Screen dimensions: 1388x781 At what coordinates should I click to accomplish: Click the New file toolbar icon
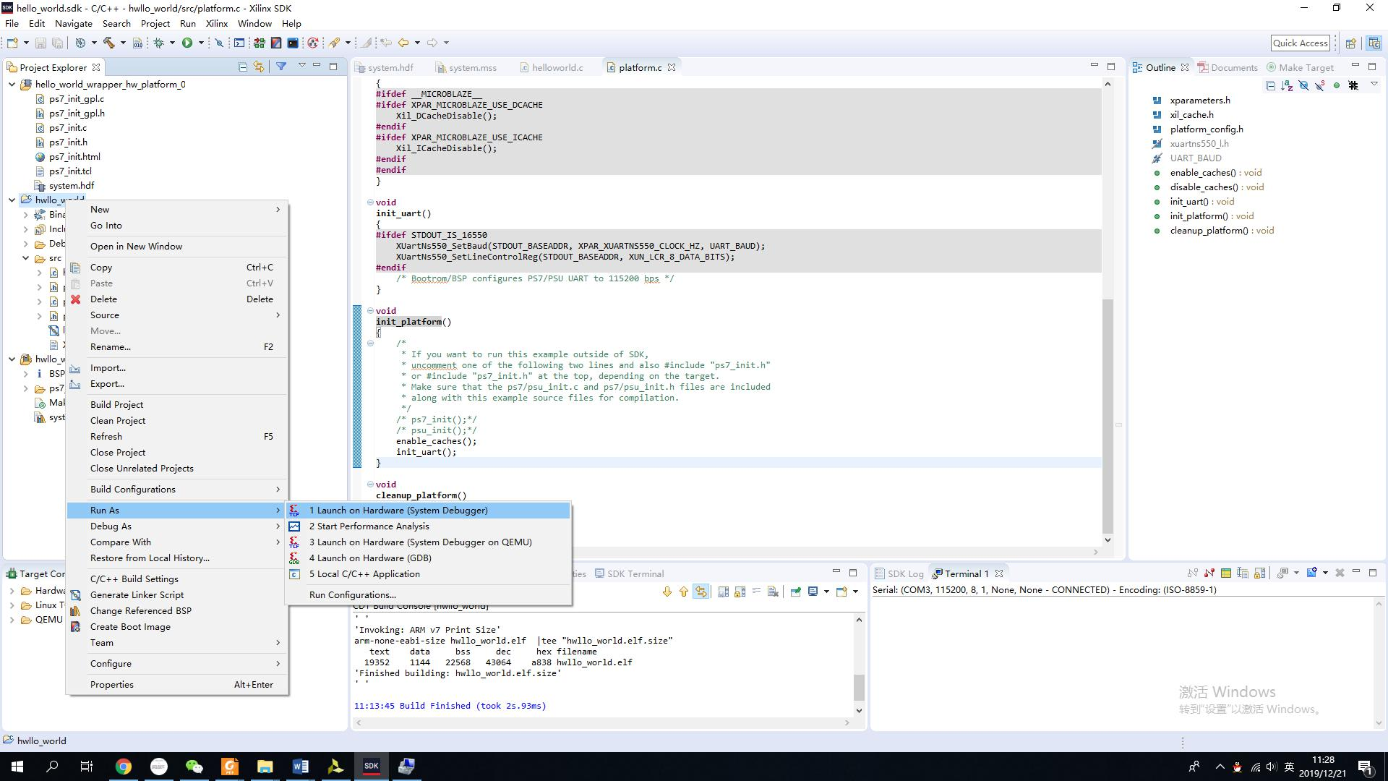12,43
